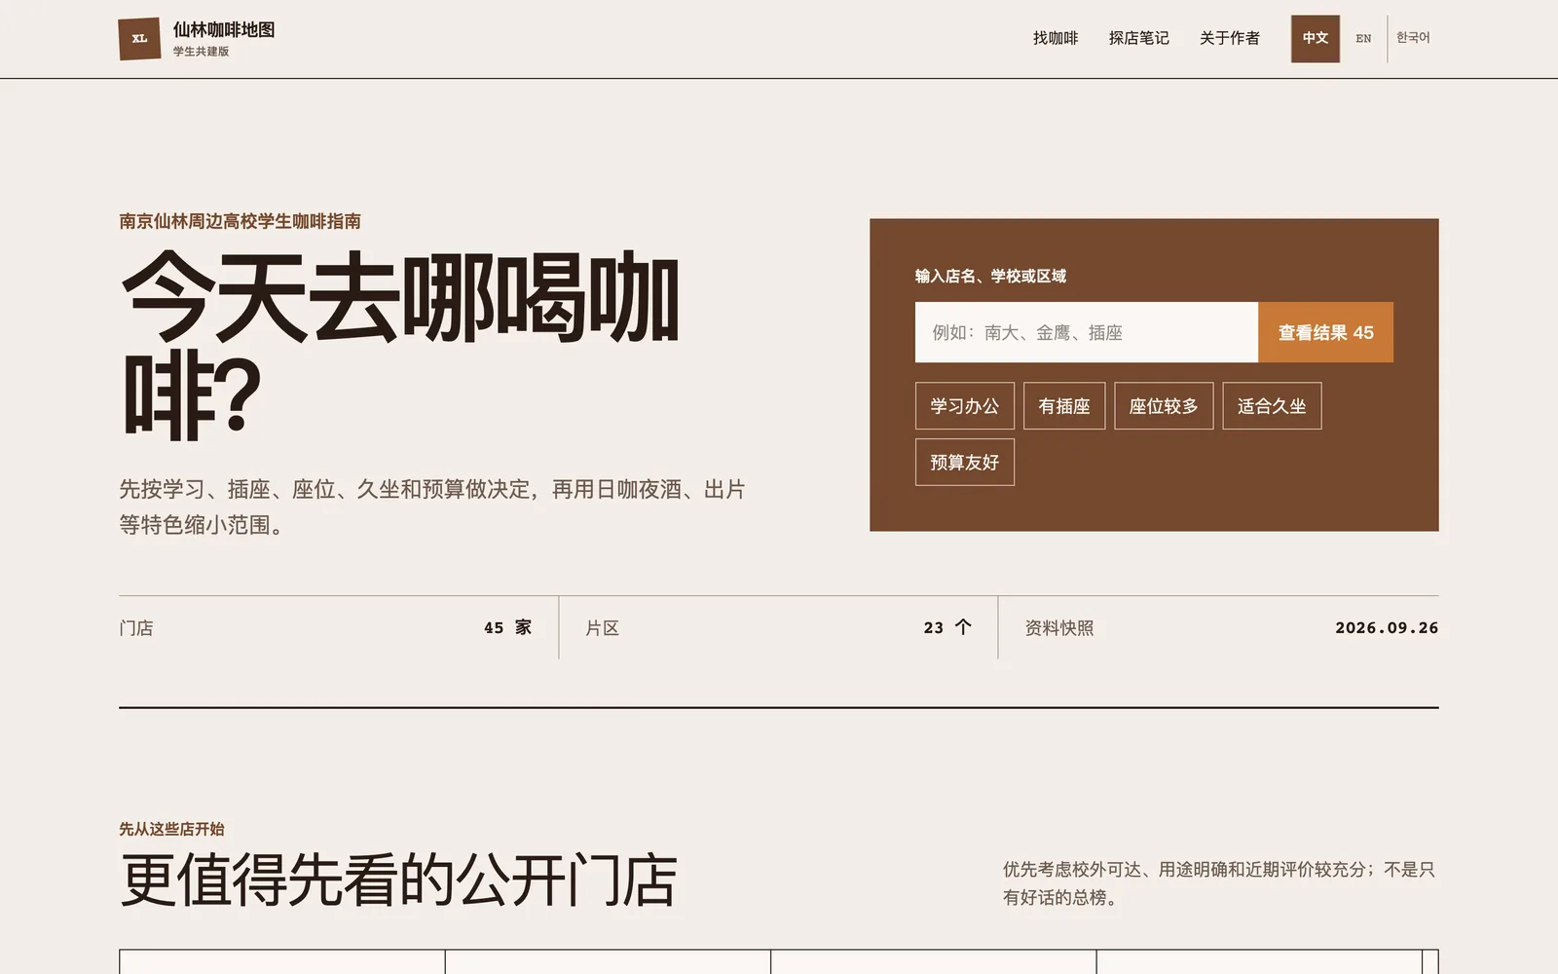
Task: Toggle the 有插座 filter chip
Action: point(1064,406)
